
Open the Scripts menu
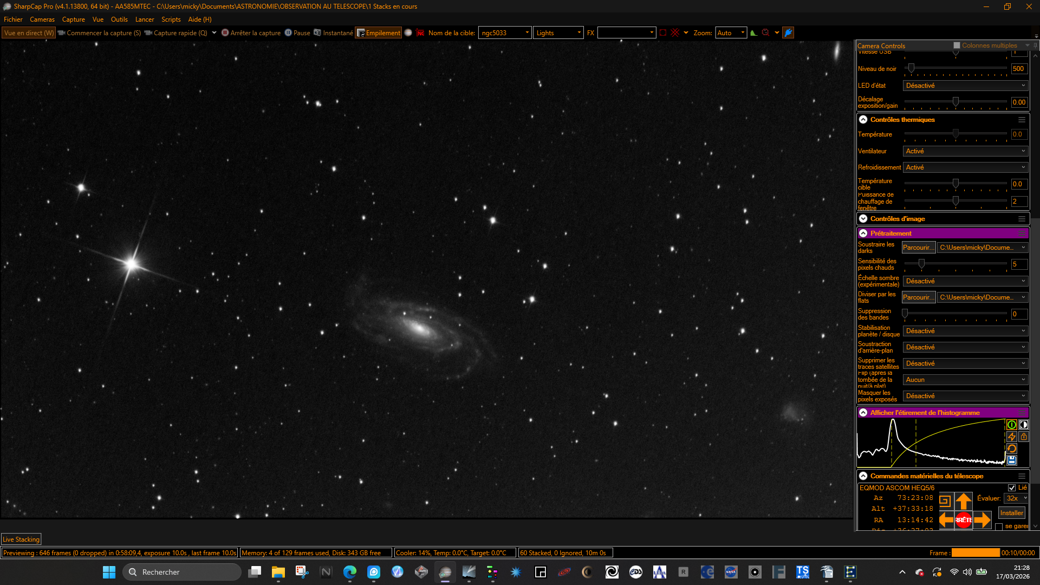tap(171, 19)
